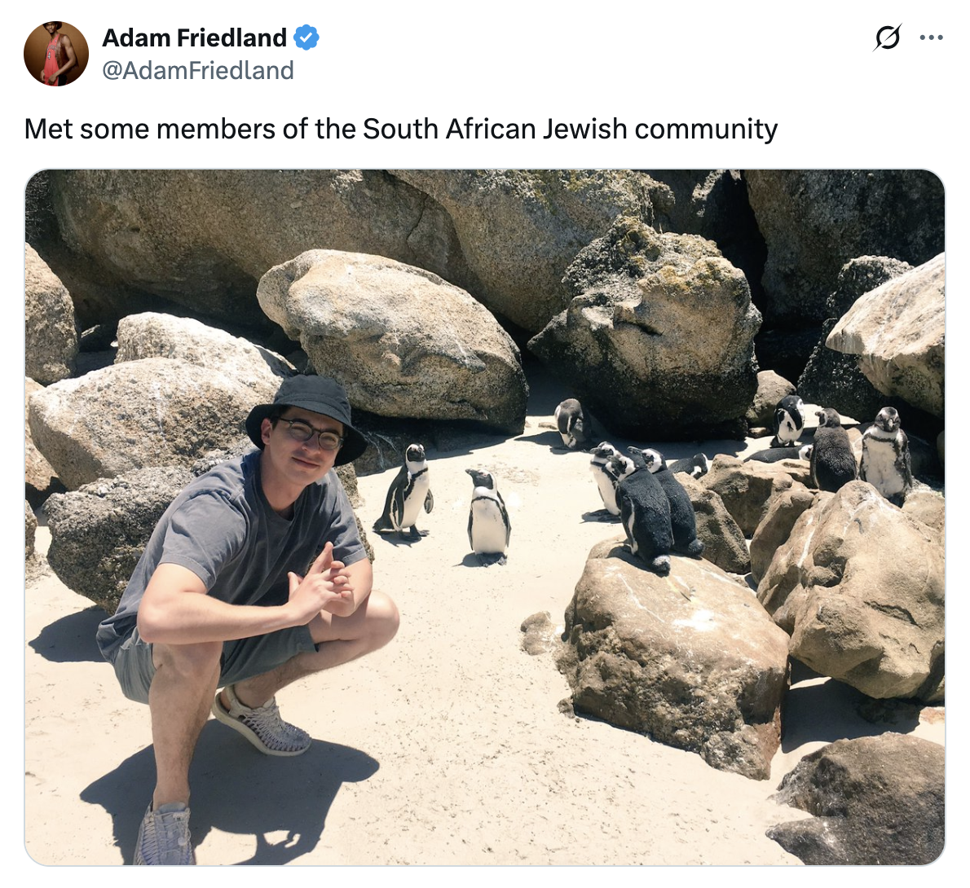Screen dimensions: 970x888
Task: Click the Adam Friedland display name
Action: tap(194, 37)
